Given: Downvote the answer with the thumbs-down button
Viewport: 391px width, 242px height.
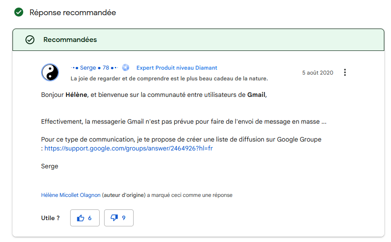Looking at the screenshot, I should (x=118, y=218).
